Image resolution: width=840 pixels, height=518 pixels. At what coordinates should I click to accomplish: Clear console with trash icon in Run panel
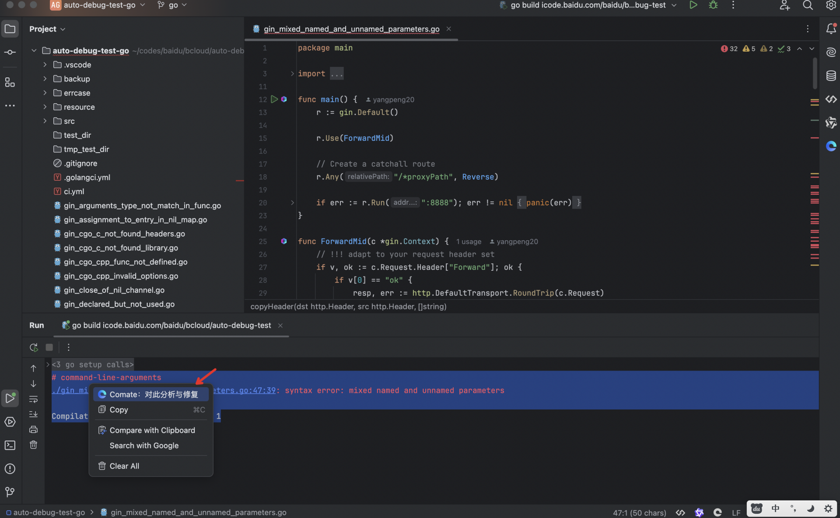click(33, 445)
